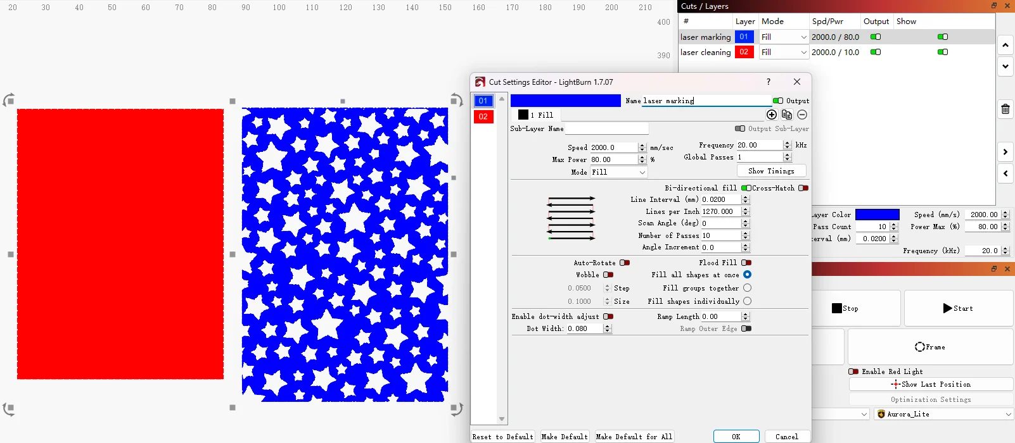Image resolution: width=1015 pixels, height=443 pixels.
Task: Enable Auto-Rotate
Action: [625, 263]
